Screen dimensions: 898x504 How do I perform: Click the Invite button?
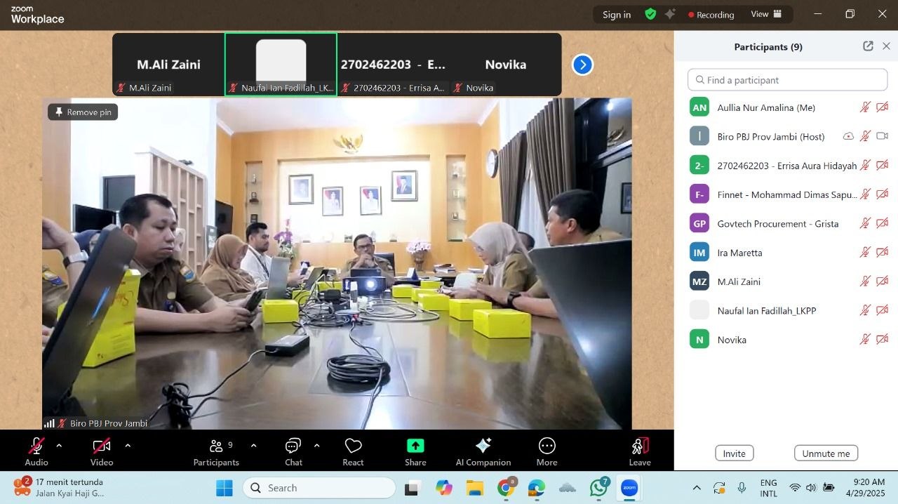click(735, 453)
